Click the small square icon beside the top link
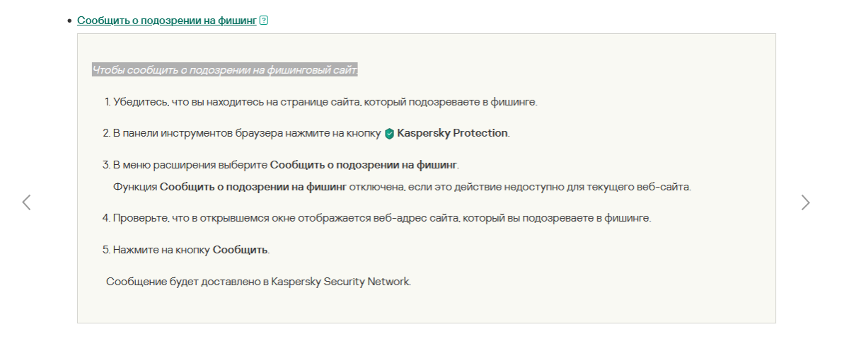849x339 pixels. point(264,21)
